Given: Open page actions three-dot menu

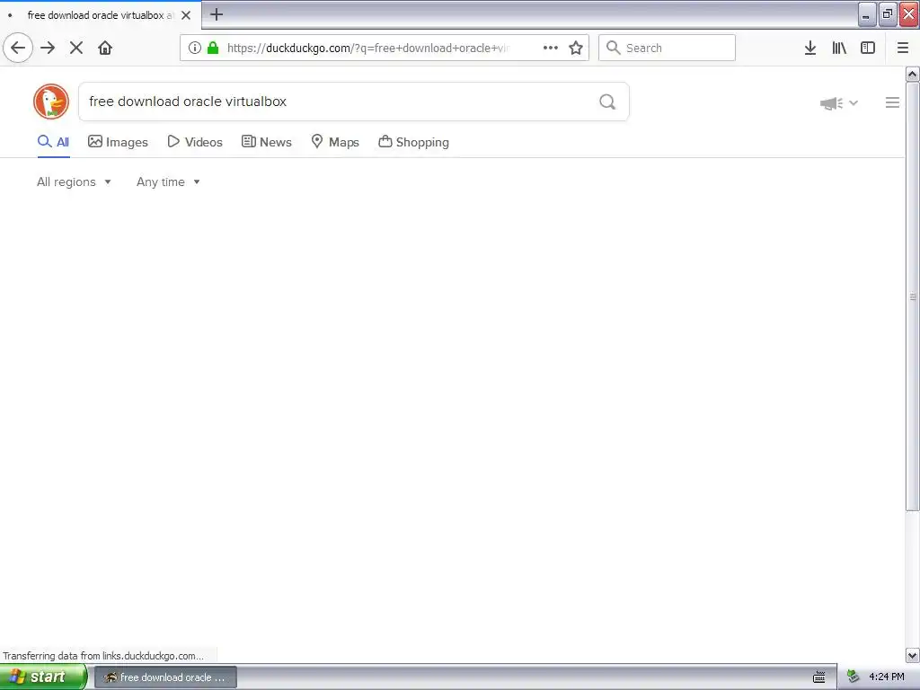Looking at the screenshot, I should point(551,48).
